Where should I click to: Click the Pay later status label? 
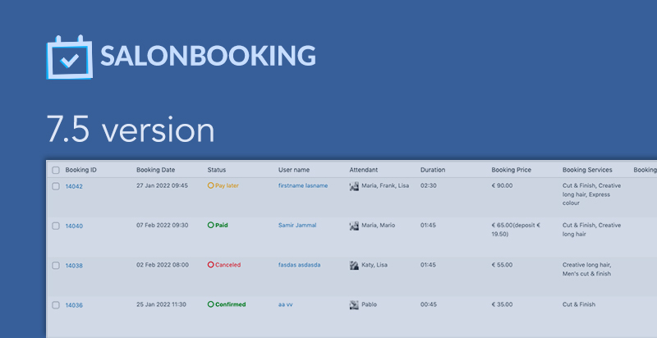click(227, 185)
